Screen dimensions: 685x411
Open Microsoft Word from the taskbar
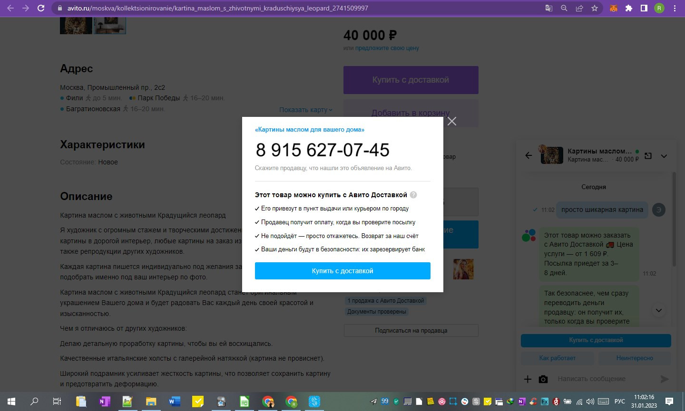(174, 401)
